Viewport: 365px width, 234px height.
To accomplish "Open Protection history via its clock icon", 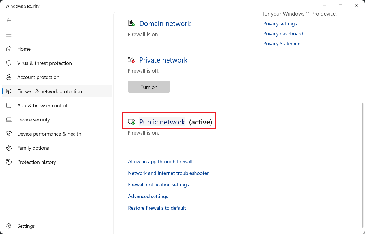I will (x=9, y=162).
